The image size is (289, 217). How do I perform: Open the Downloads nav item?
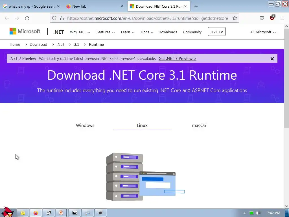point(168,32)
